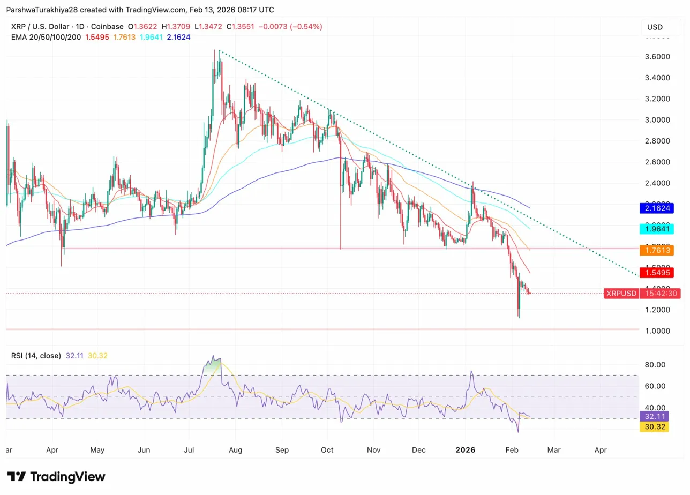Click the cyan 1.9641 price axis label
Viewport: 690px width, 495px height.
657,229
